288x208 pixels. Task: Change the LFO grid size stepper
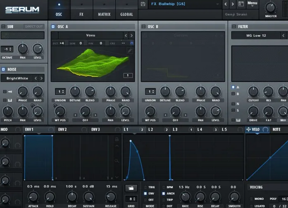tap(132, 199)
